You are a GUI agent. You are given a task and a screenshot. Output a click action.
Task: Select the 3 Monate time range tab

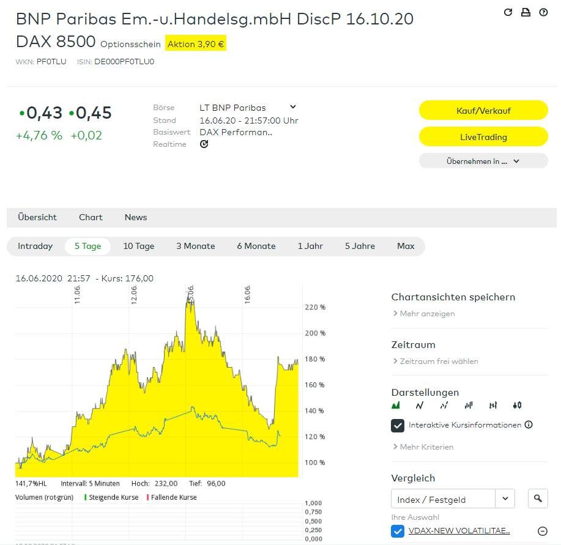(x=196, y=246)
